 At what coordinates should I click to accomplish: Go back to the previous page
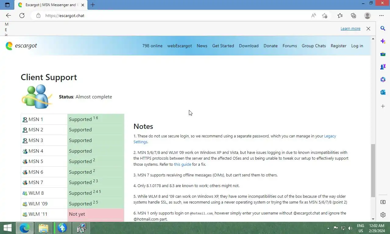[x=8, y=16]
